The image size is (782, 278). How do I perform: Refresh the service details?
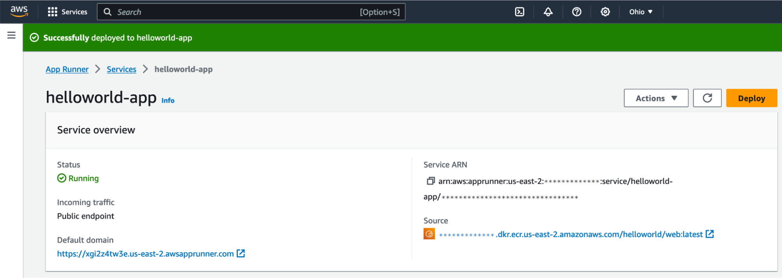coord(707,98)
